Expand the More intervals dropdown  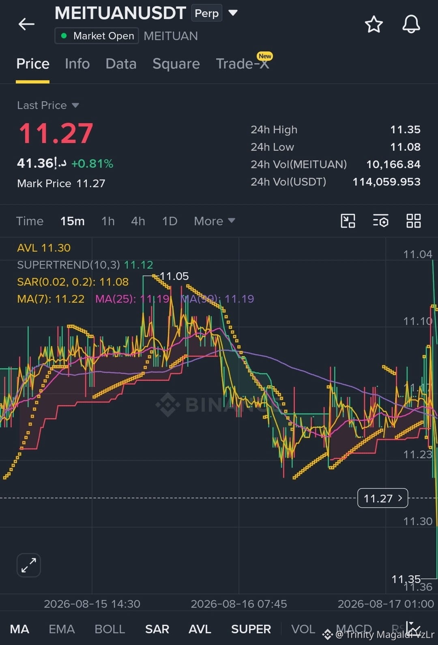pos(214,221)
